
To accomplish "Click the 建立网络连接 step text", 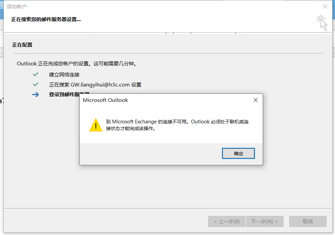I will pyautogui.click(x=64, y=75).
